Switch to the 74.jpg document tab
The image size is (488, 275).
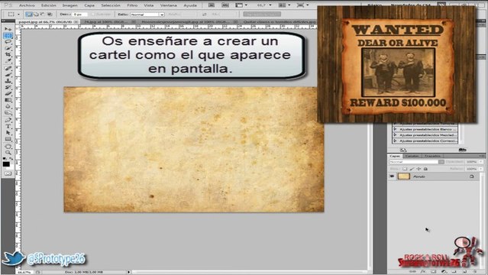pos(105,22)
